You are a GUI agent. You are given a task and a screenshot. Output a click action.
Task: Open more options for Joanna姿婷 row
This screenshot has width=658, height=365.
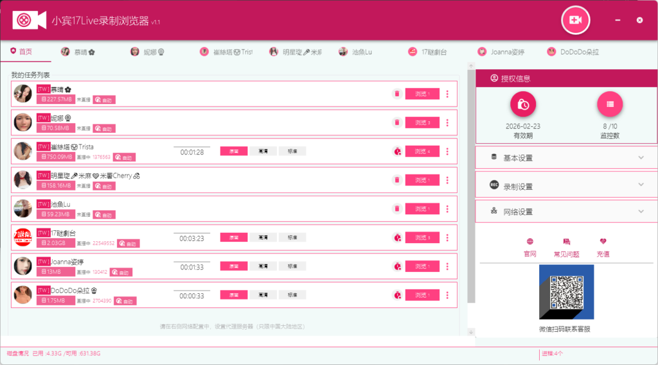[447, 266]
